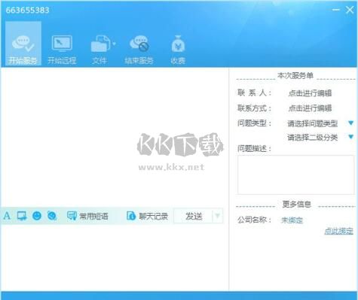Open the emoji smiley picker
This screenshot has width=358, height=300.
click(37, 216)
